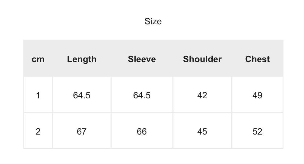Choose size 2's sleeve measurement cell
This screenshot has width=304, height=164.
coord(142,131)
